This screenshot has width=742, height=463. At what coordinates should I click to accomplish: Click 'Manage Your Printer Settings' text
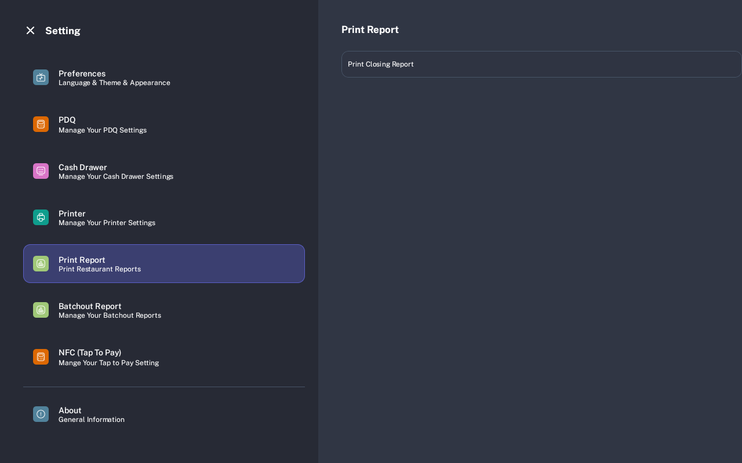107,223
